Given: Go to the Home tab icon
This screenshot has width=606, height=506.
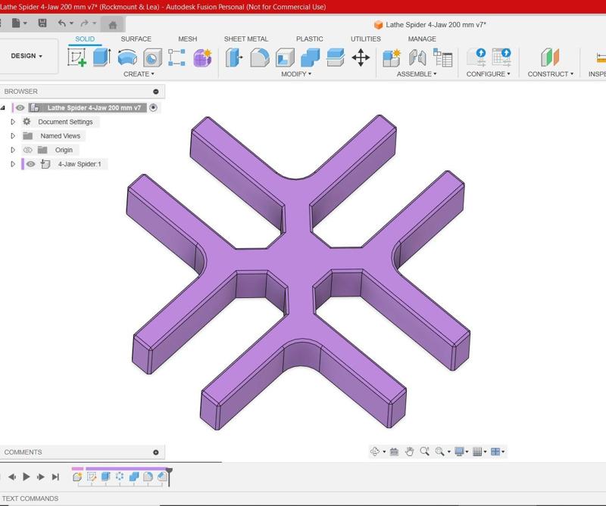Looking at the screenshot, I should point(112,25).
